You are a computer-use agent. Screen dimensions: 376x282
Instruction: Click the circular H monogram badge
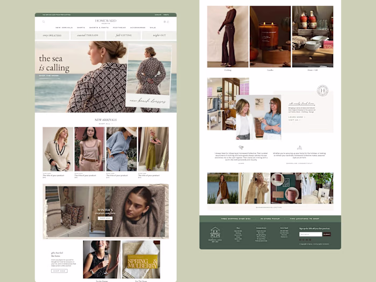tap(322, 90)
